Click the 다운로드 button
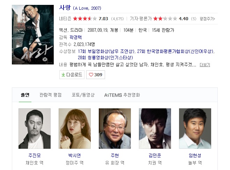230x170 pixels. click(x=72, y=75)
